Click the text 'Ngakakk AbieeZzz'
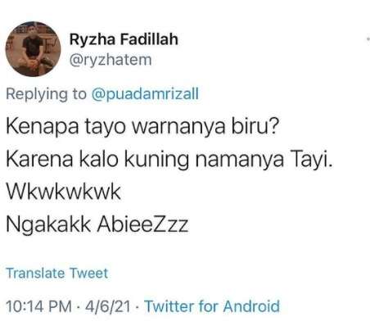The width and height of the screenshot is (370, 335). [97, 225]
